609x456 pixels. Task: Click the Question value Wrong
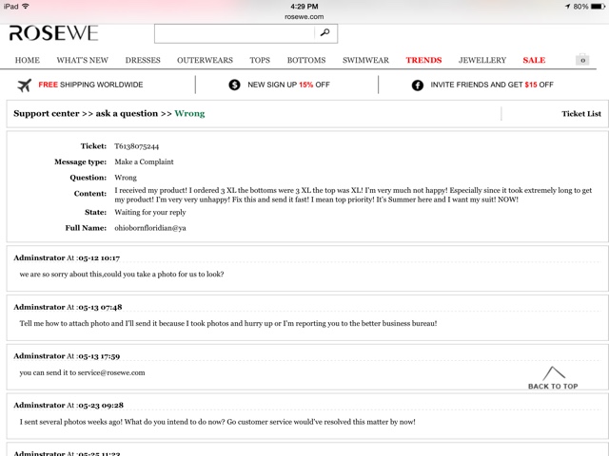(x=126, y=178)
